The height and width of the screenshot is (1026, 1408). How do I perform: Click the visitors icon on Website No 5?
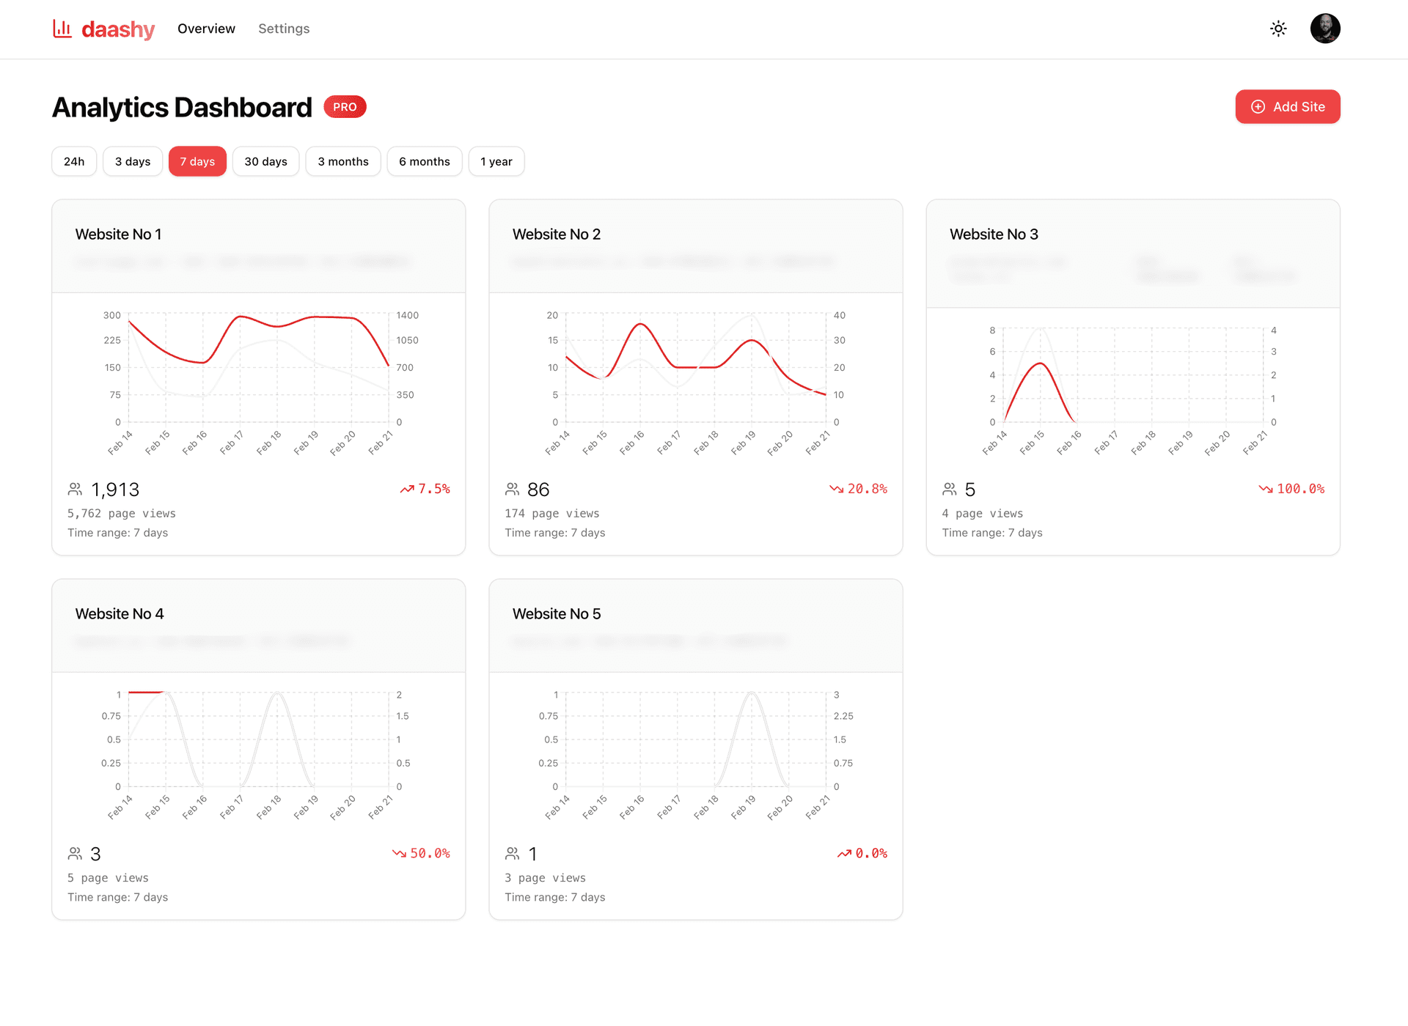[x=512, y=854]
